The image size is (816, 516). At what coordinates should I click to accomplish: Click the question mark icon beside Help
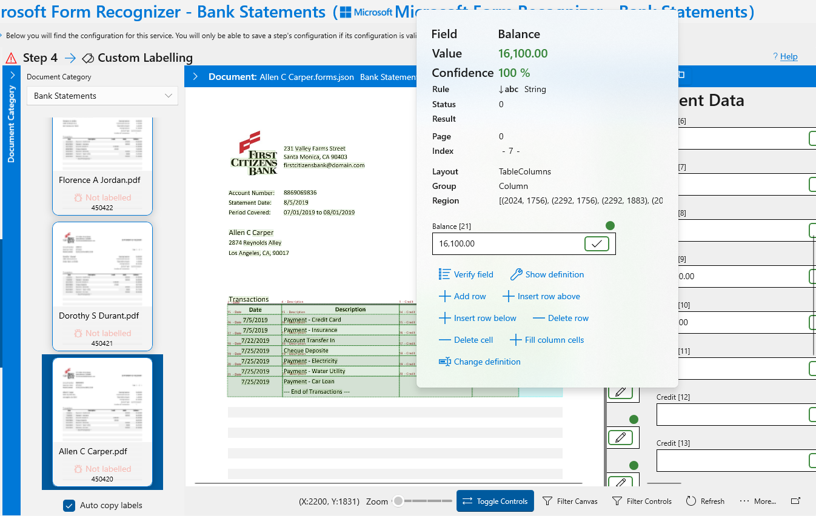point(775,56)
